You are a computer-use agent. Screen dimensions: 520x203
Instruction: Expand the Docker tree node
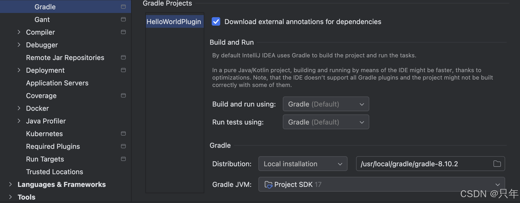[19, 108]
